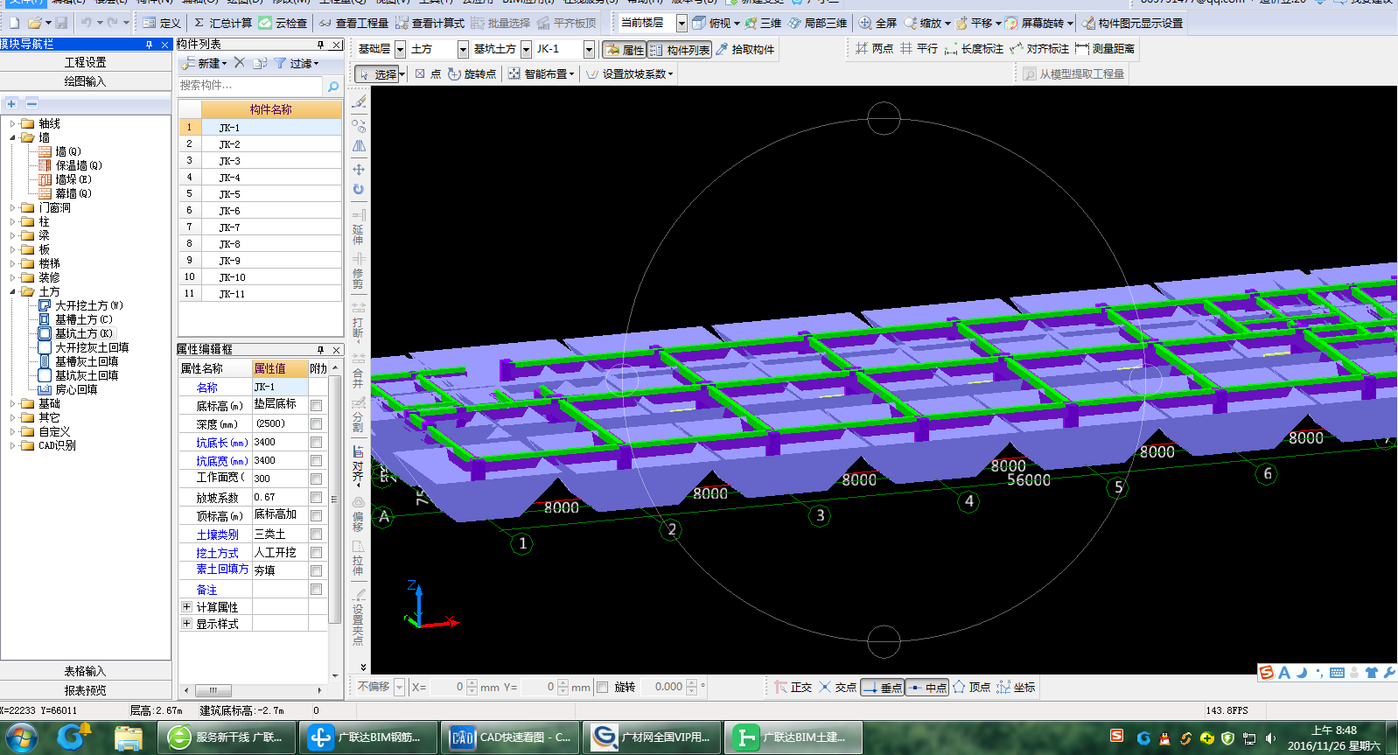Image resolution: width=1398 pixels, height=755 pixels.
Task: Click the delete X icon in 构件列表
Action: point(239,63)
